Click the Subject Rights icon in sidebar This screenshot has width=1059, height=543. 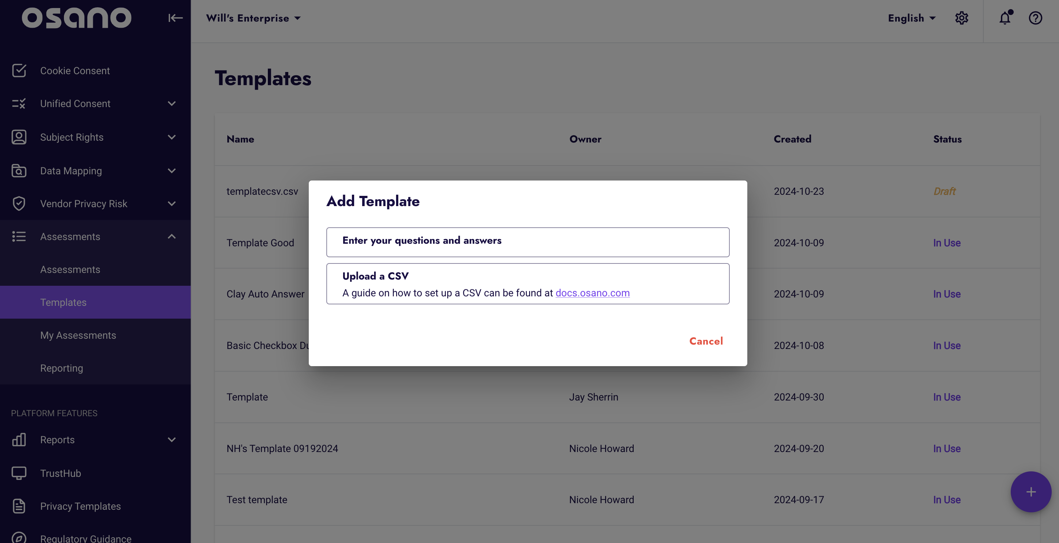[x=19, y=137]
